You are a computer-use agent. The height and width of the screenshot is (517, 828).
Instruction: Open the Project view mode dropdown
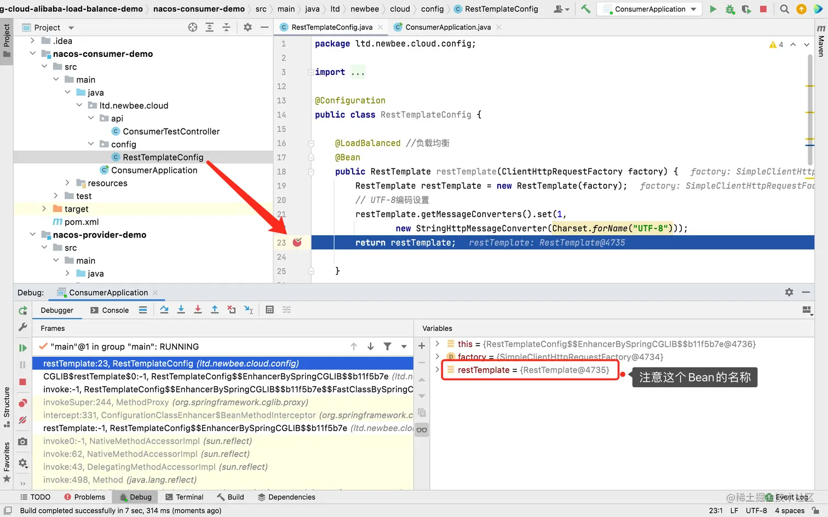[71, 28]
